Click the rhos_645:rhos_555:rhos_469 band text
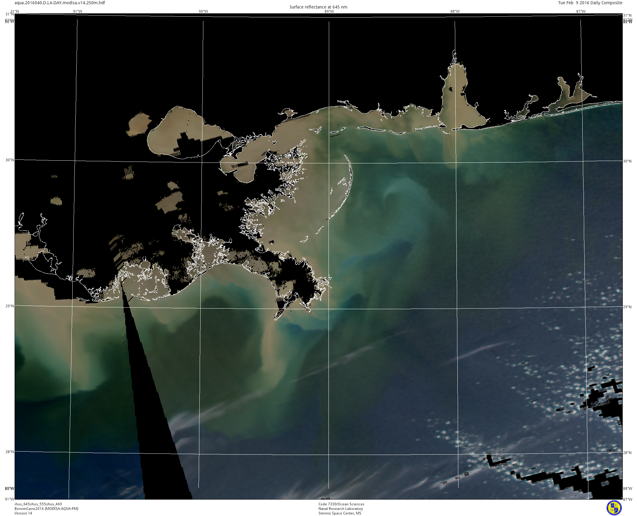Image resolution: width=637 pixels, height=516 pixels. [38, 504]
